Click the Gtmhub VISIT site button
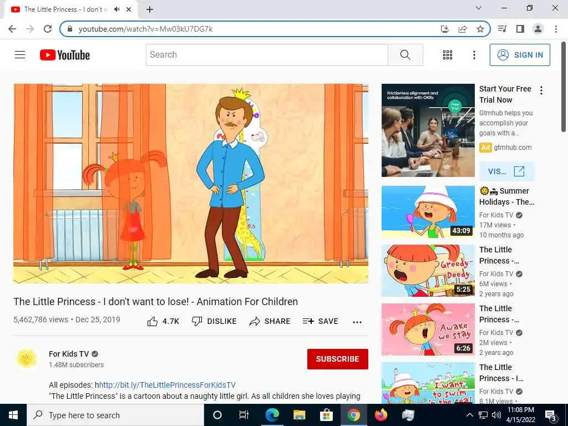The width and height of the screenshot is (568, 426). pyautogui.click(x=506, y=171)
